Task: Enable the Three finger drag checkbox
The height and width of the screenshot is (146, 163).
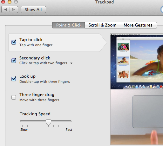Action: point(14,97)
